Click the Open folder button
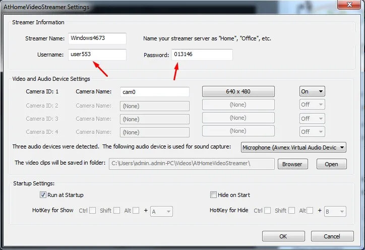The height and width of the screenshot is (250, 365). tap(332, 164)
